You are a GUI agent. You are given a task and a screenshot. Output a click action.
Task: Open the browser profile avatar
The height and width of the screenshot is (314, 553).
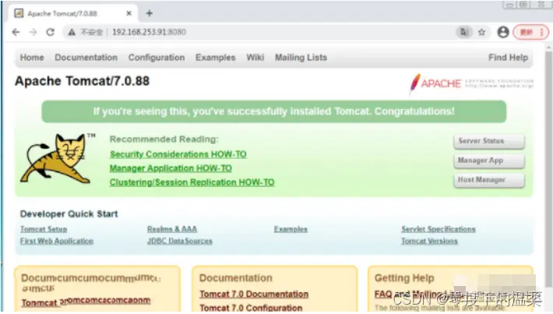coord(503,32)
